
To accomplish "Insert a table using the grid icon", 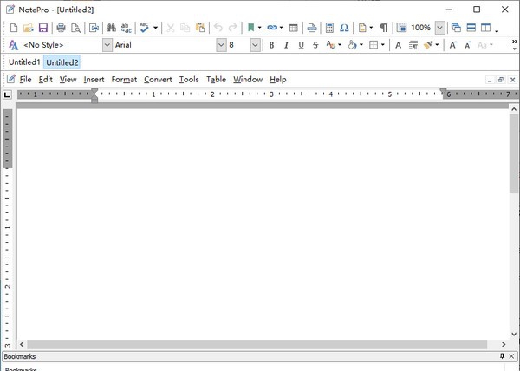I will click(x=294, y=28).
